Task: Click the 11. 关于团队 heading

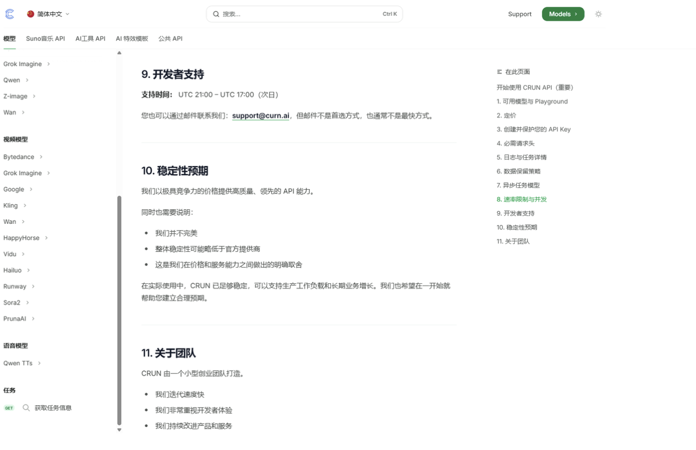Action: coord(168,353)
